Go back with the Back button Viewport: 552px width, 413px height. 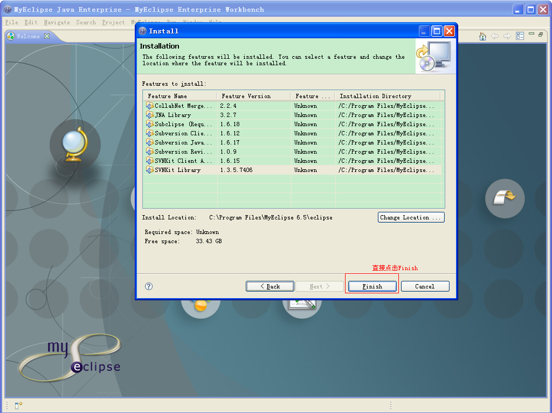tap(270, 286)
